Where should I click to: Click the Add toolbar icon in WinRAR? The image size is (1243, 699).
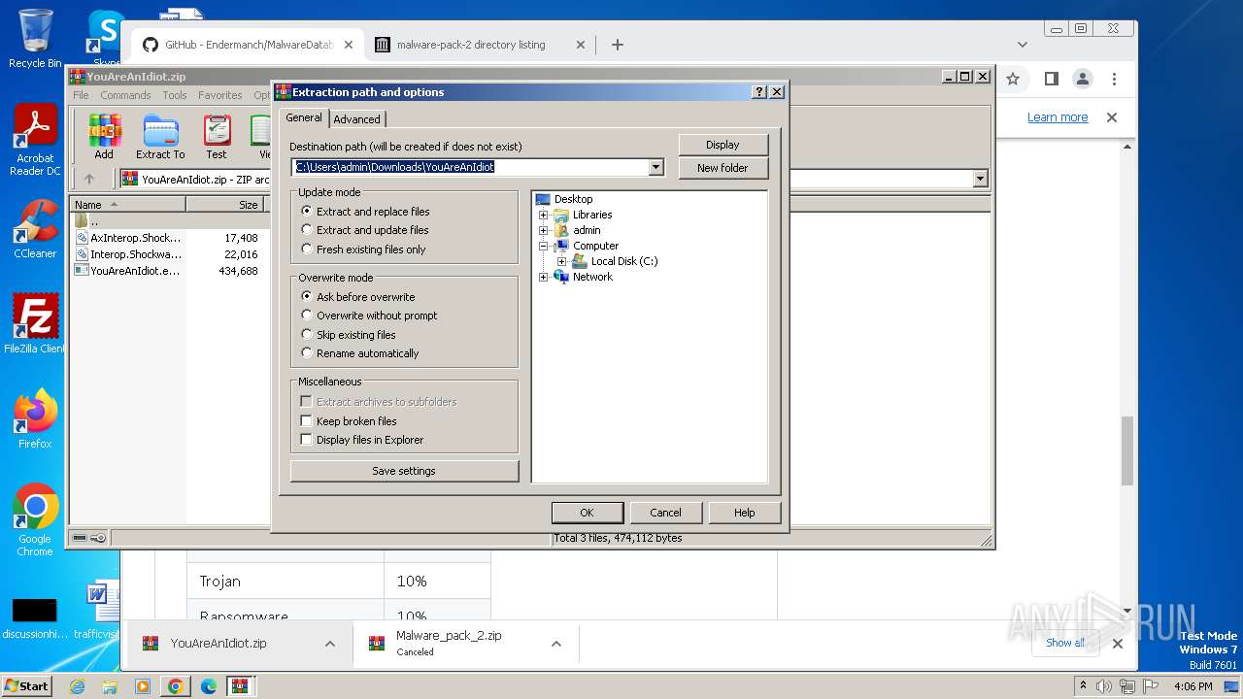pos(104,137)
